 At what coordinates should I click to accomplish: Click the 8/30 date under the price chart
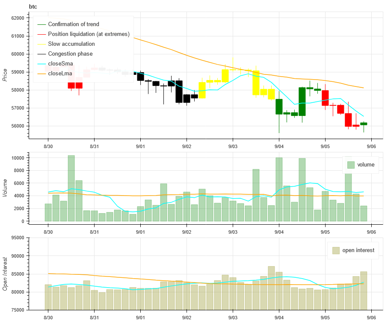pyautogui.click(x=48, y=146)
